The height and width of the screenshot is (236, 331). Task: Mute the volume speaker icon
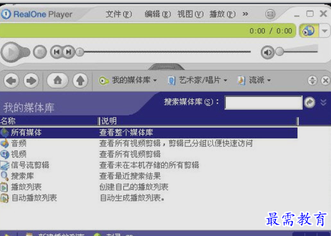(x=267, y=52)
